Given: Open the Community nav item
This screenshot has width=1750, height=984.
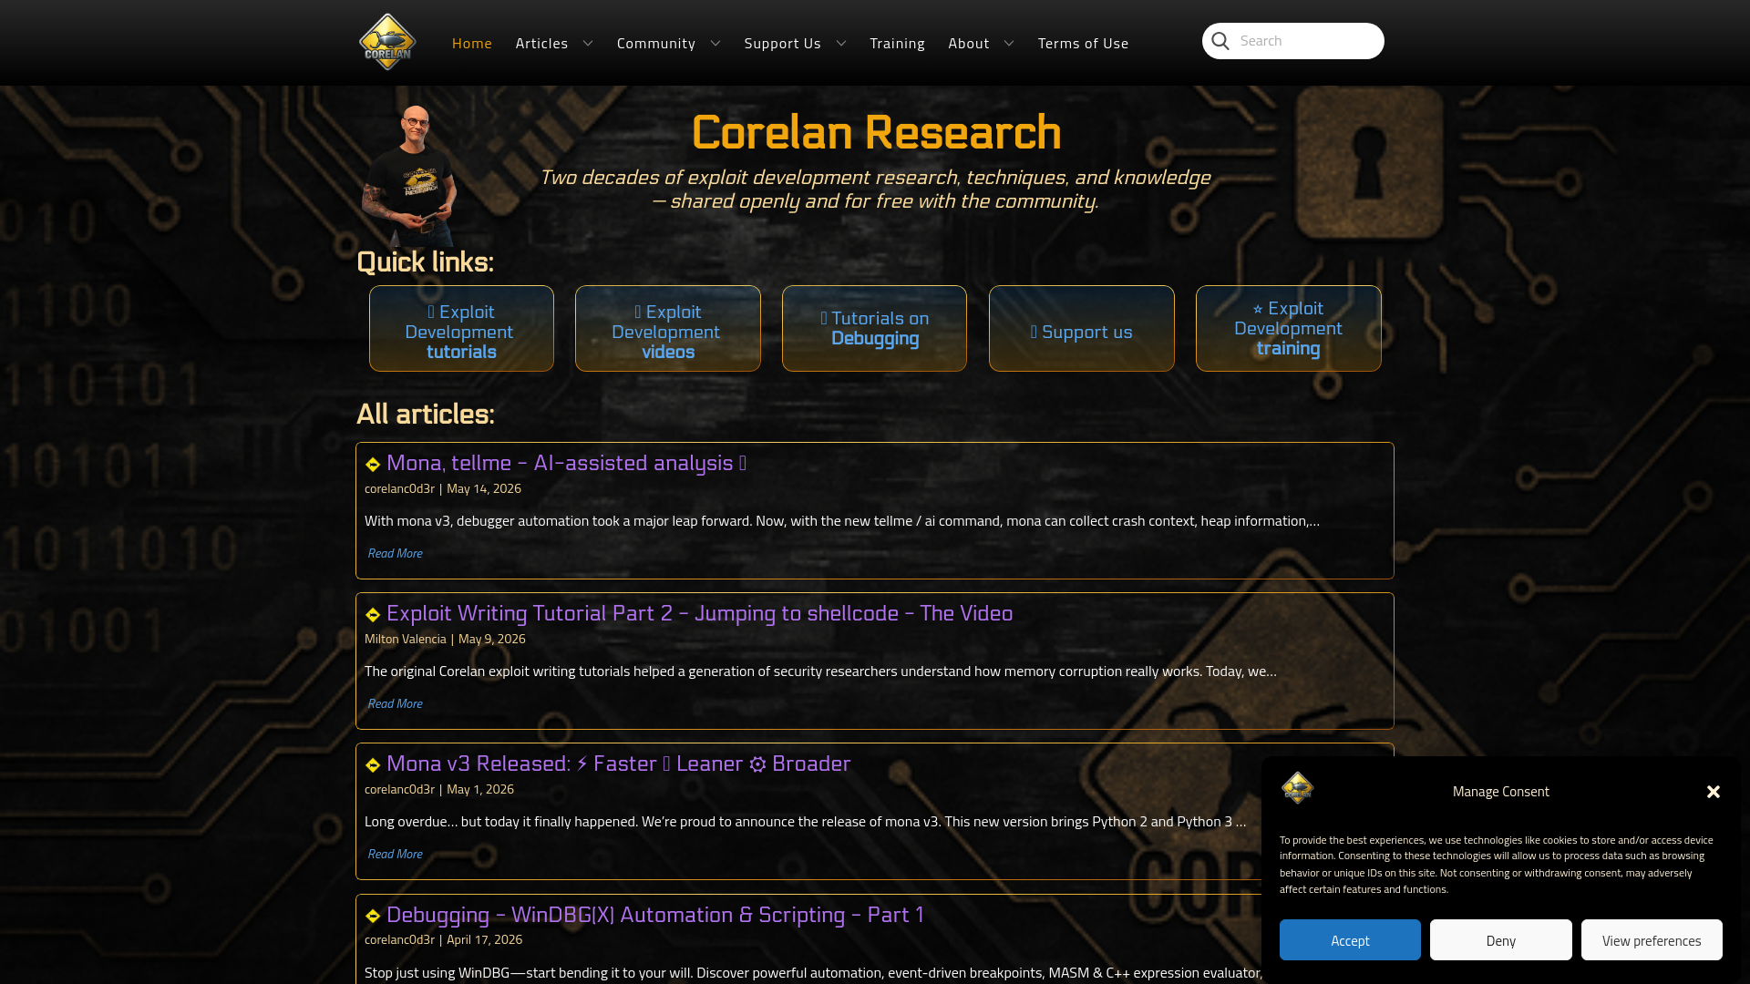Looking at the screenshot, I should point(656,43).
